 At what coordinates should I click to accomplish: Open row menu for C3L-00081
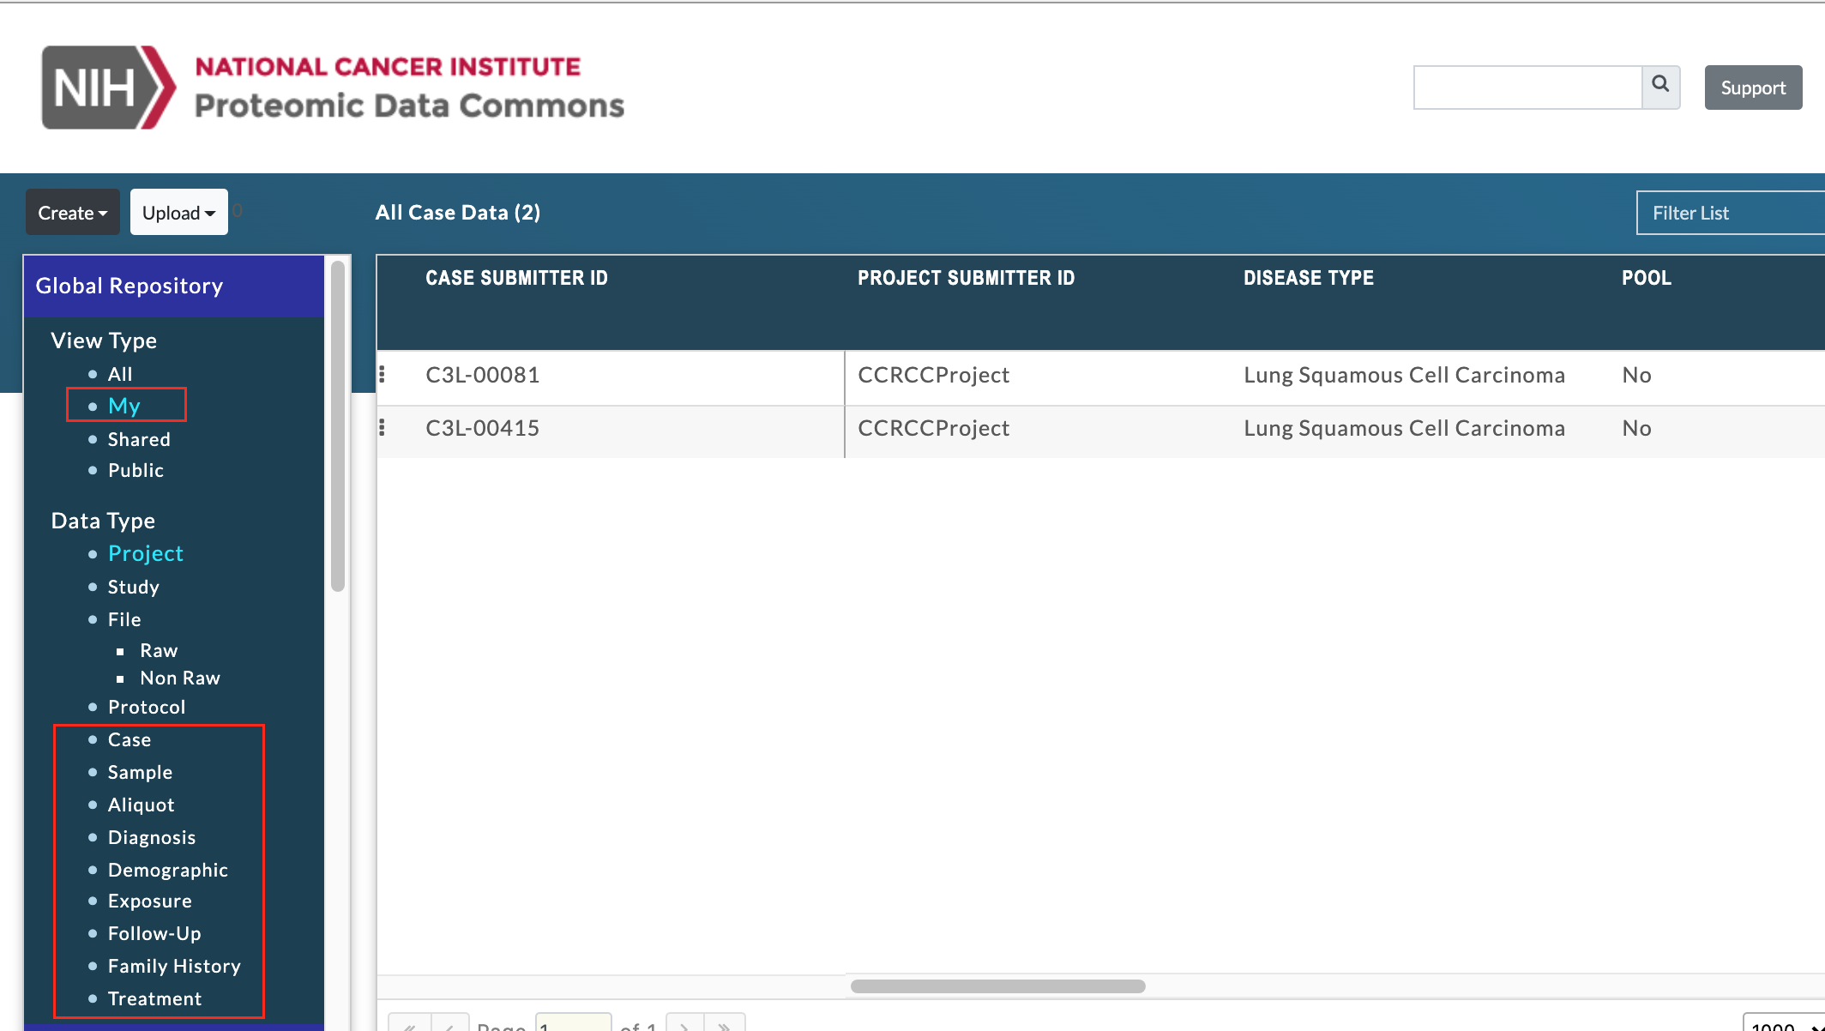[x=382, y=375]
